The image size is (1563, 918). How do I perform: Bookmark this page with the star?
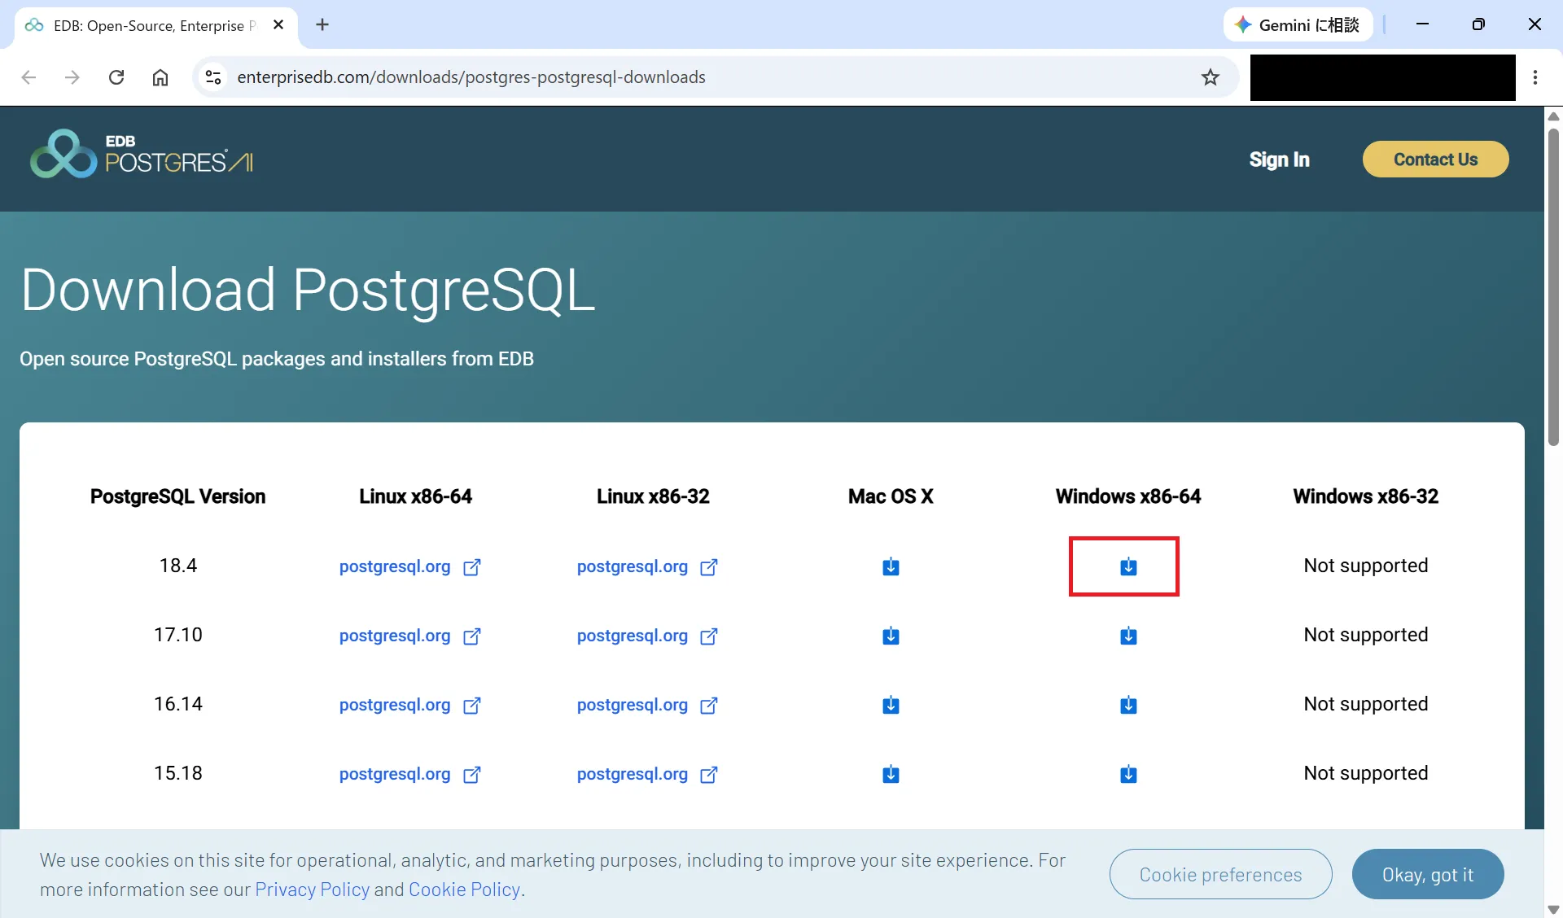pos(1211,77)
